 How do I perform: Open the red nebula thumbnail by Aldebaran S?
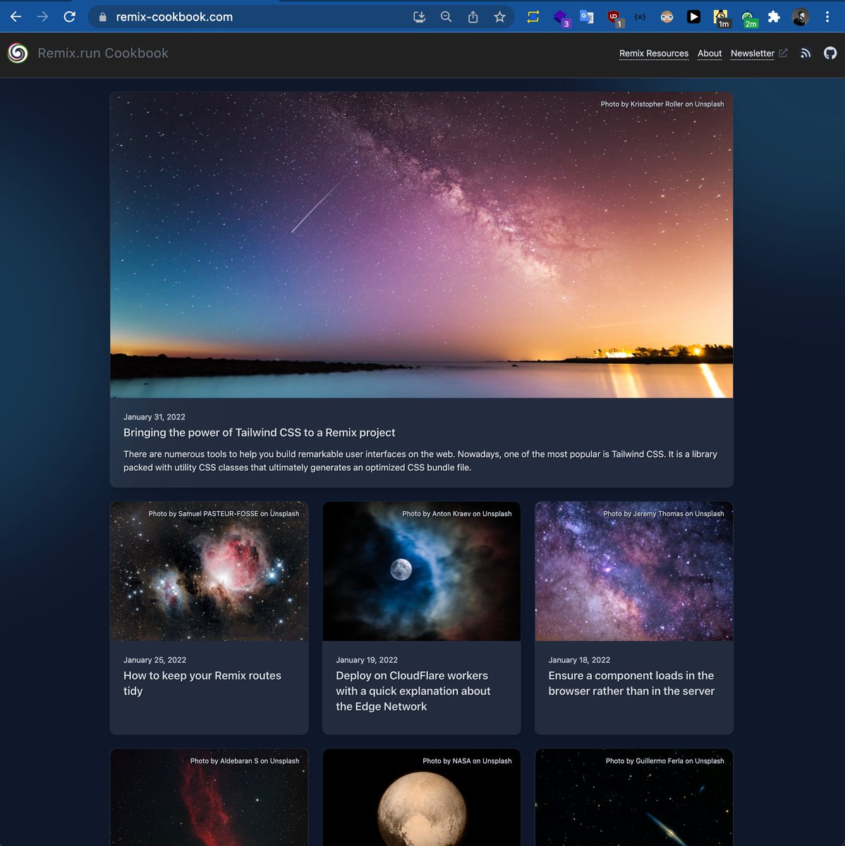point(209,797)
